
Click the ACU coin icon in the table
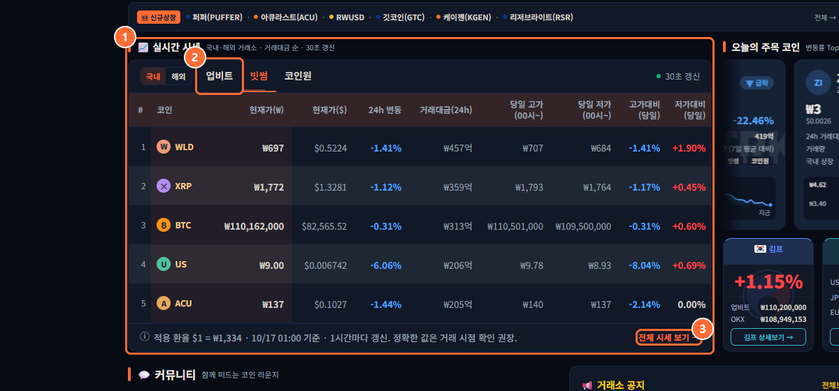coord(164,303)
